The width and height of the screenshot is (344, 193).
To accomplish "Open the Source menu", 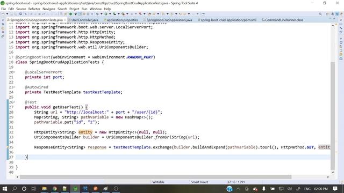I will (21, 9).
